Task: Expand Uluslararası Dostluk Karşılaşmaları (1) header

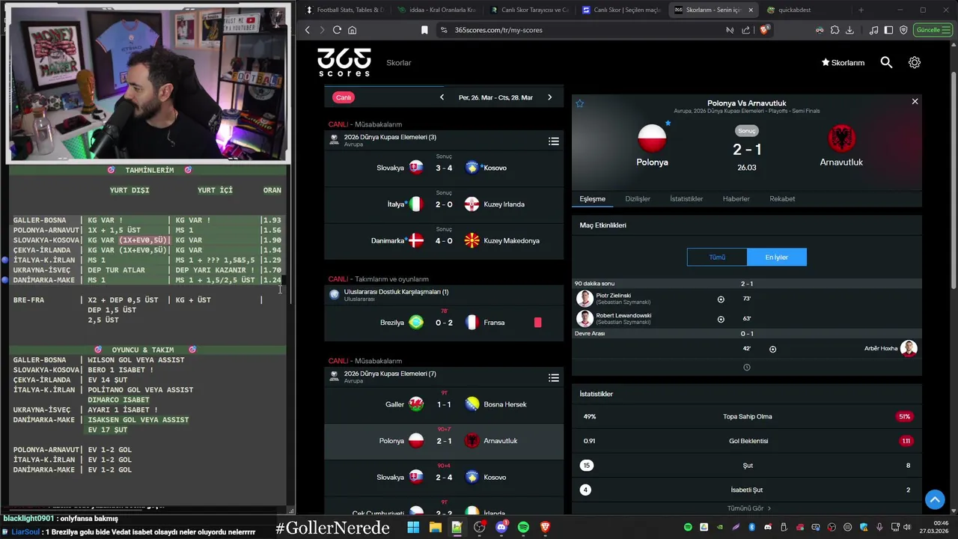Action: click(x=444, y=295)
